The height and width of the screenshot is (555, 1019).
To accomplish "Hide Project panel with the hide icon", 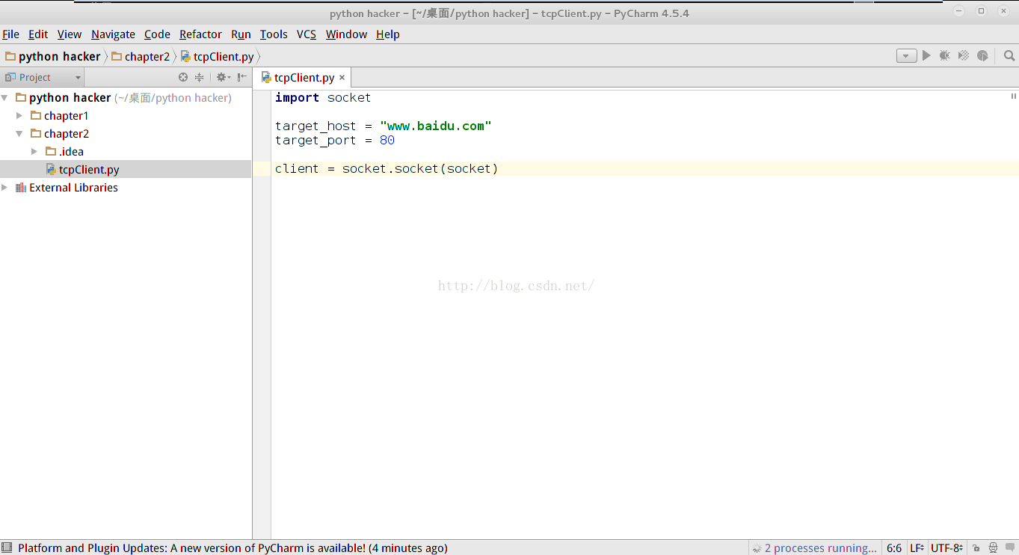I will (x=242, y=77).
